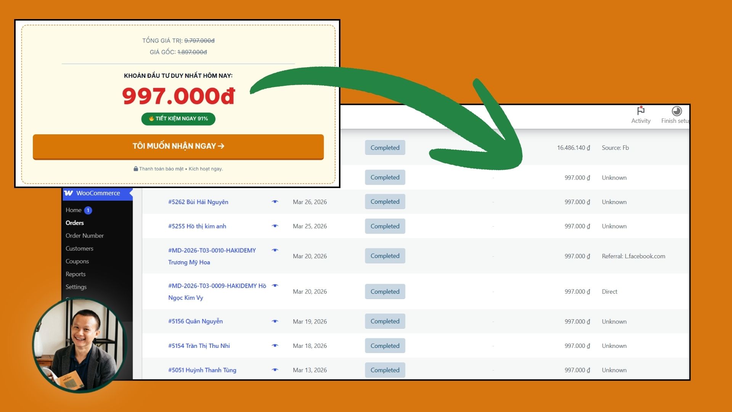
Task: Click "KHOẢN ĐẦU TƯ DUY NHẤT HÔM NAY" heading
Action: pyautogui.click(x=178, y=76)
